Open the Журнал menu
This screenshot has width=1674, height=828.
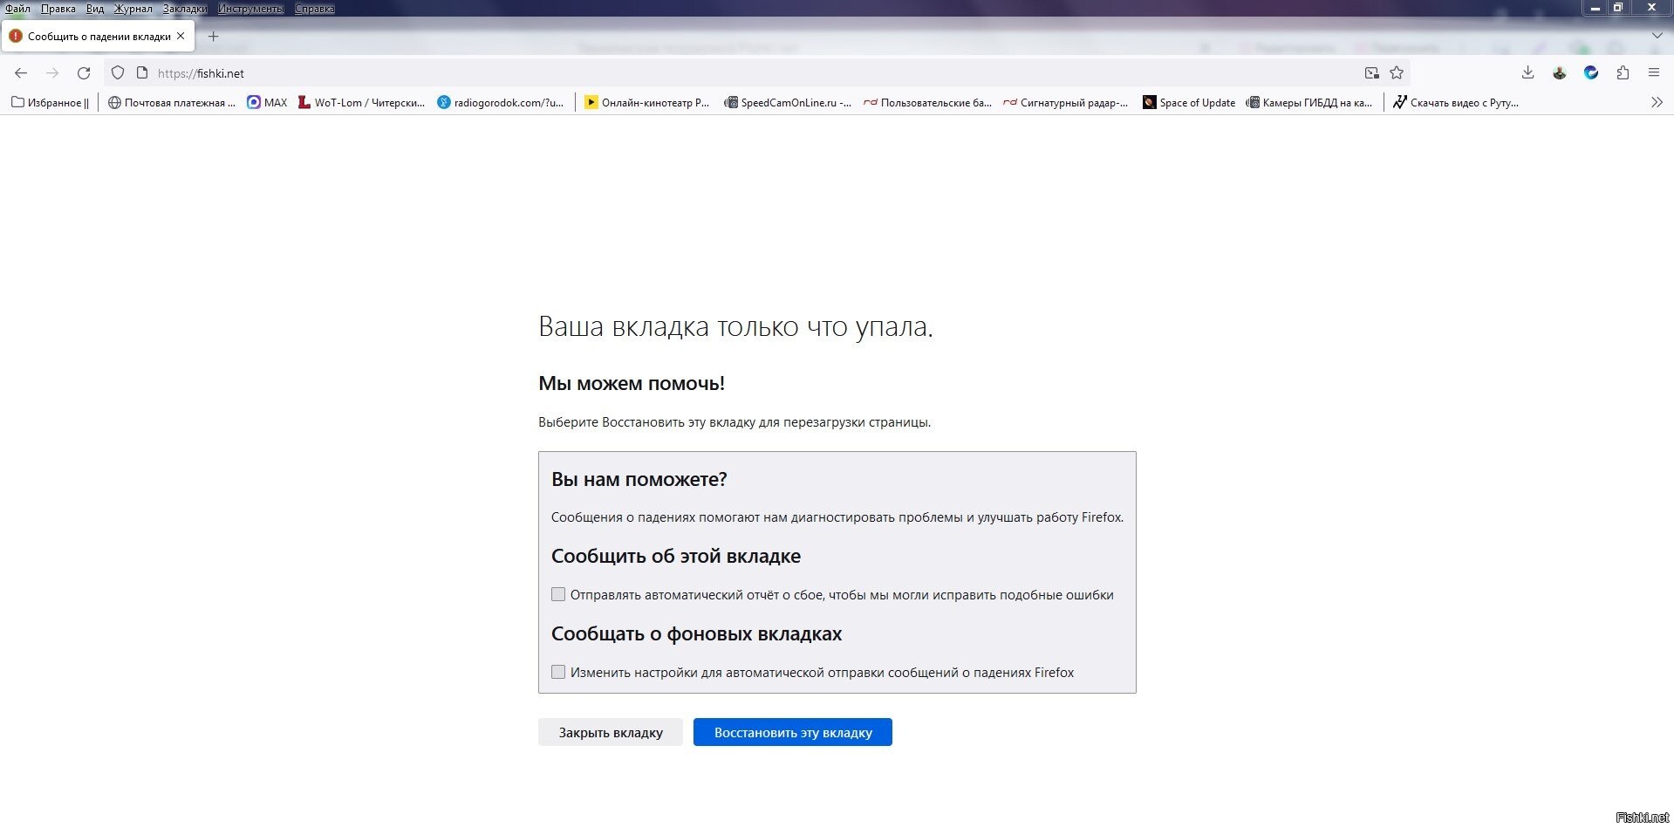(133, 9)
